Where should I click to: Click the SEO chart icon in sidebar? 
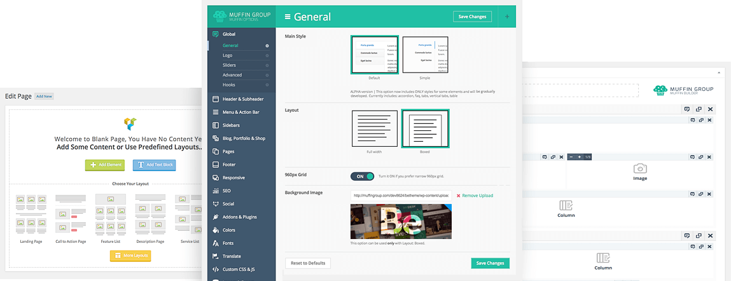[x=216, y=191]
